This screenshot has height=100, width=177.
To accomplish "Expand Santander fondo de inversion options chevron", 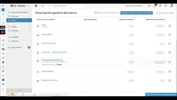I will click(170, 52).
